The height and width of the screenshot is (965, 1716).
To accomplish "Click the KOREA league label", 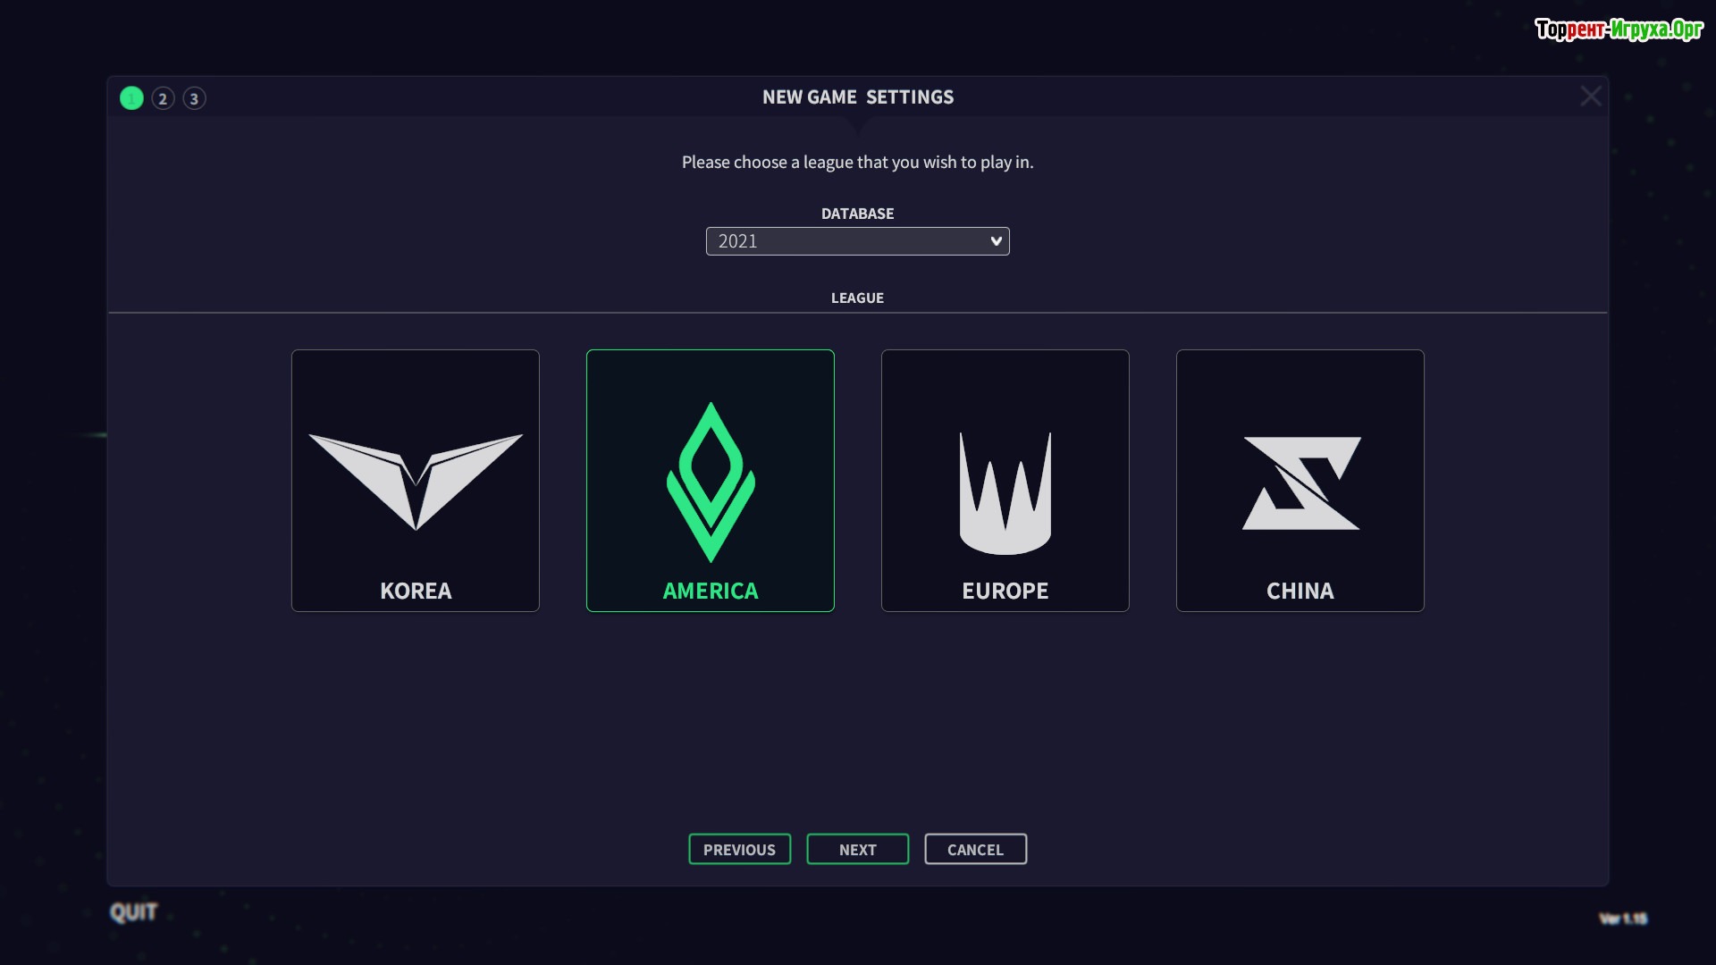I will 416,591.
